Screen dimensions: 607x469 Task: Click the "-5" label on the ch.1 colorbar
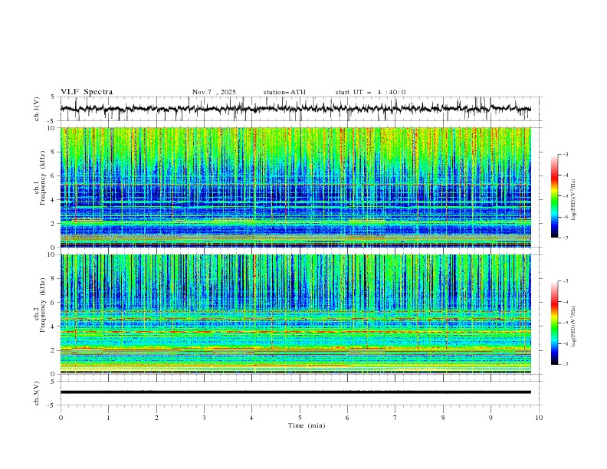[566, 196]
